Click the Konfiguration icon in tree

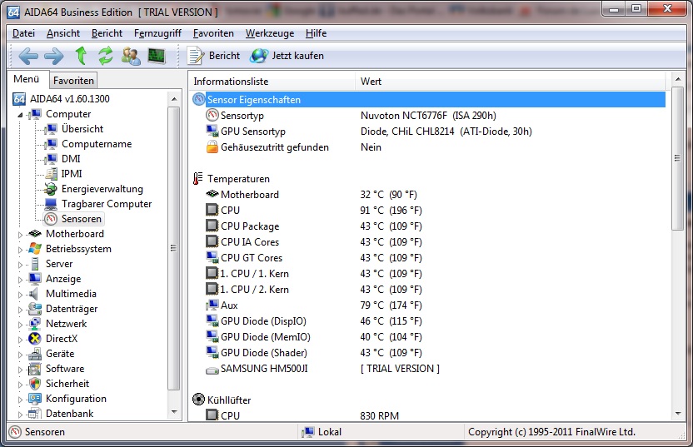point(35,399)
